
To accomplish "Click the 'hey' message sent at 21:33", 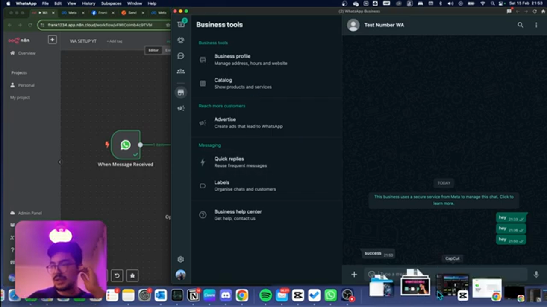I will click(511, 218).
